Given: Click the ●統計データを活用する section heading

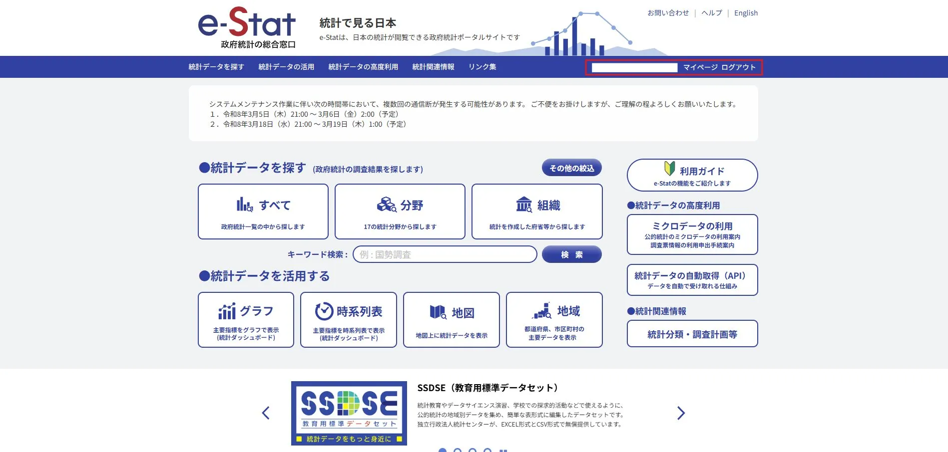Looking at the screenshot, I should tap(264, 276).
